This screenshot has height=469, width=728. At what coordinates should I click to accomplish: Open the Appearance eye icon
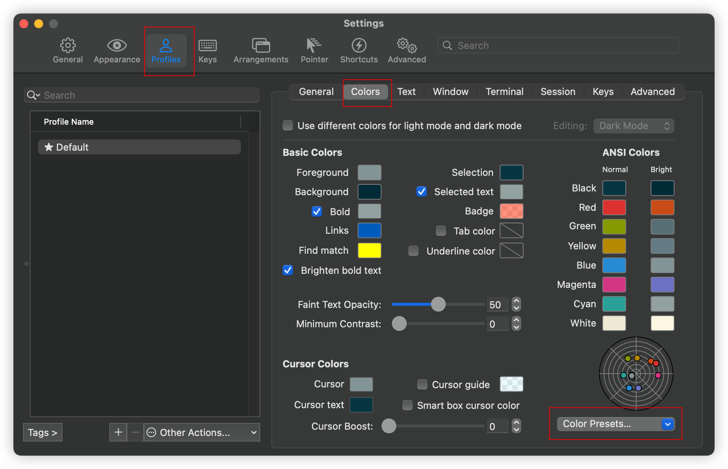tap(117, 46)
